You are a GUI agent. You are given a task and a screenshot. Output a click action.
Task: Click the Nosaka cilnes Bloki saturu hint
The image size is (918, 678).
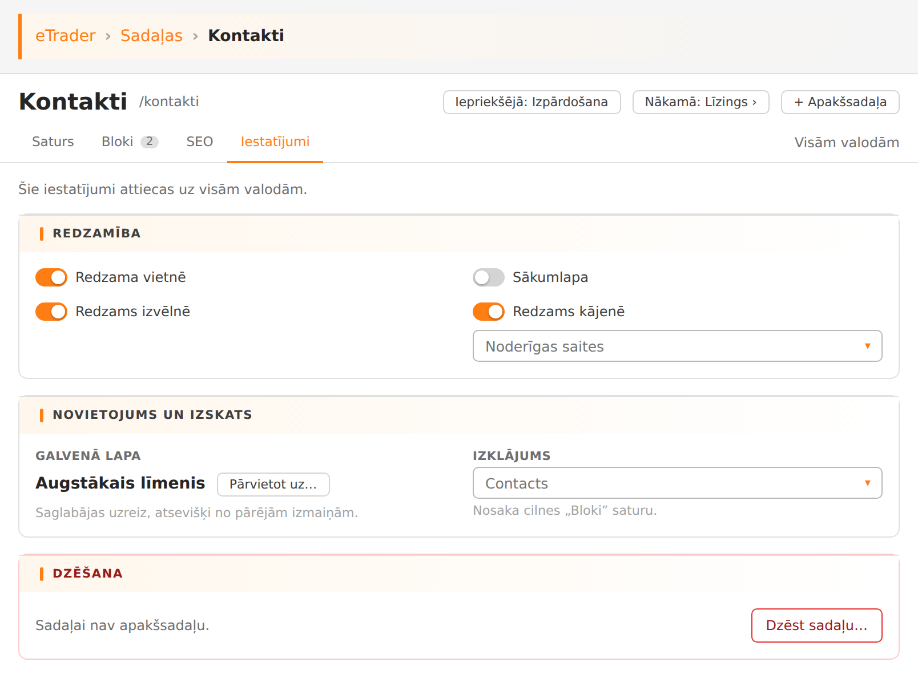565,510
